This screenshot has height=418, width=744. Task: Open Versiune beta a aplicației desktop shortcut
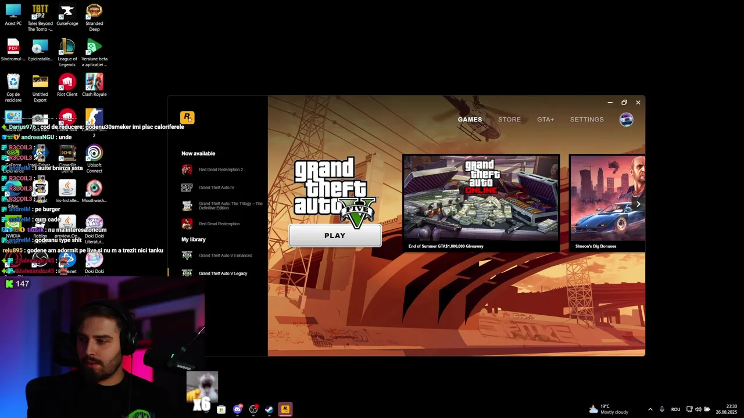(x=94, y=53)
